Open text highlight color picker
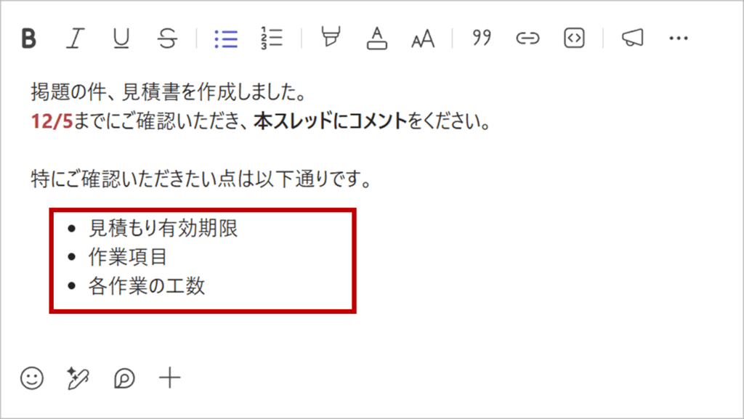Image resolution: width=744 pixels, height=419 pixels. click(x=331, y=38)
